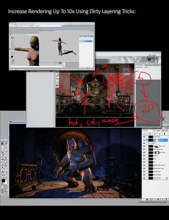The width and height of the screenshot is (169, 220).
Task: Create a new adjustment layer
Action: click(x=158, y=199)
